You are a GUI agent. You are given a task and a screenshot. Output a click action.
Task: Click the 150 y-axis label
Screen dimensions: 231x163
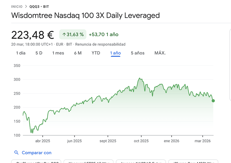17,121
